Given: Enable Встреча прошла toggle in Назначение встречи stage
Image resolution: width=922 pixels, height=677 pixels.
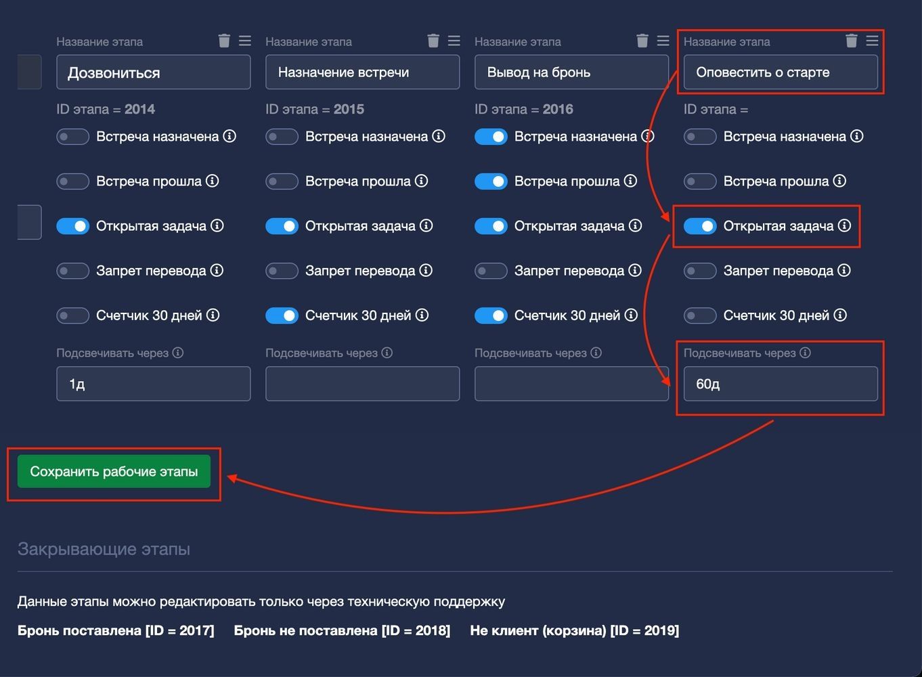Looking at the screenshot, I should click(x=282, y=181).
